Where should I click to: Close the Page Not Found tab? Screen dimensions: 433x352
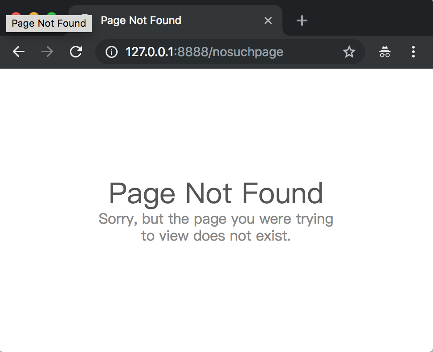point(268,20)
